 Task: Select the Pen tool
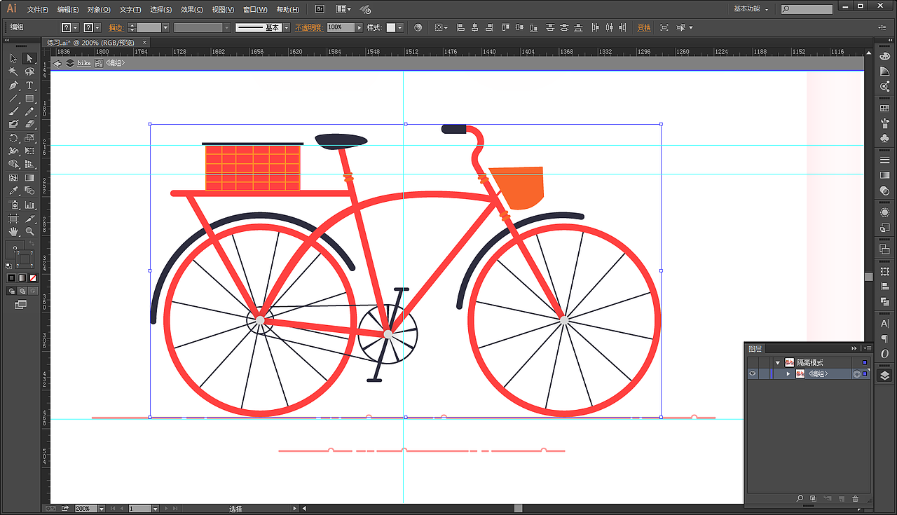tap(13, 85)
